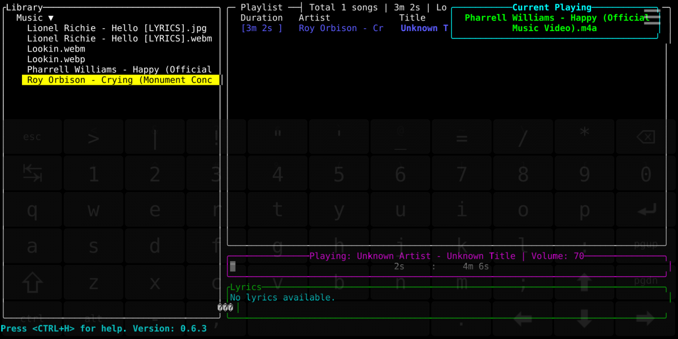This screenshot has height=339, width=678.
Task: Select Lionel Richie - Hello [LYRICS].webm
Action: click(x=119, y=38)
